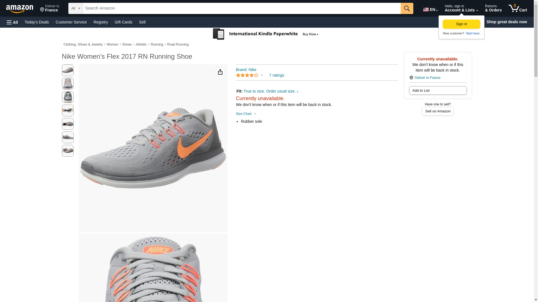Click Sell on Amazon button
Screen dimensions: 538x302
tap(437, 111)
